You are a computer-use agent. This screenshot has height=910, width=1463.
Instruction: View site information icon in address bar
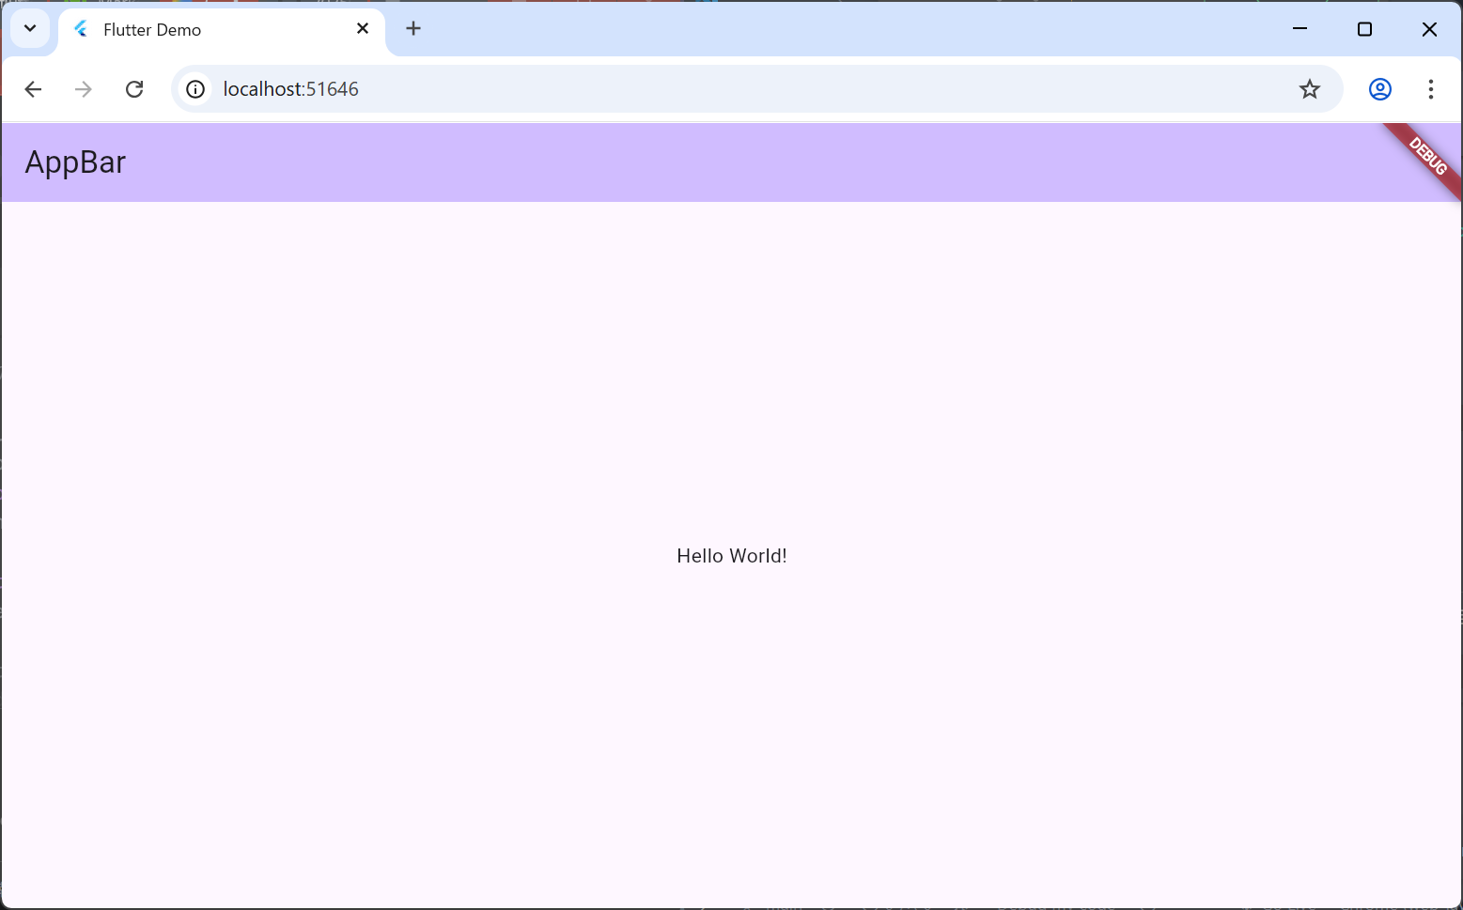click(x=195, y=89)
